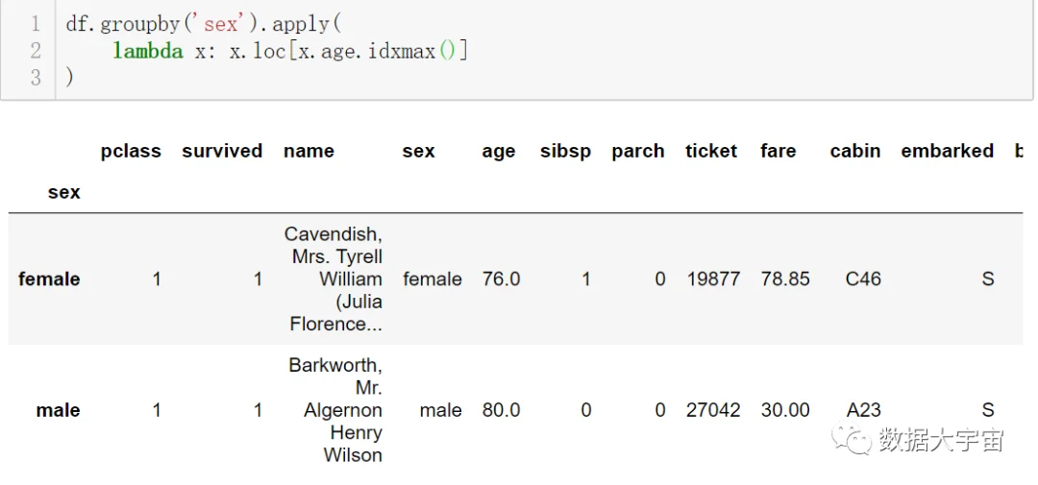
Task: Click the age value 76.0
Action: click(x=501, y=279)
